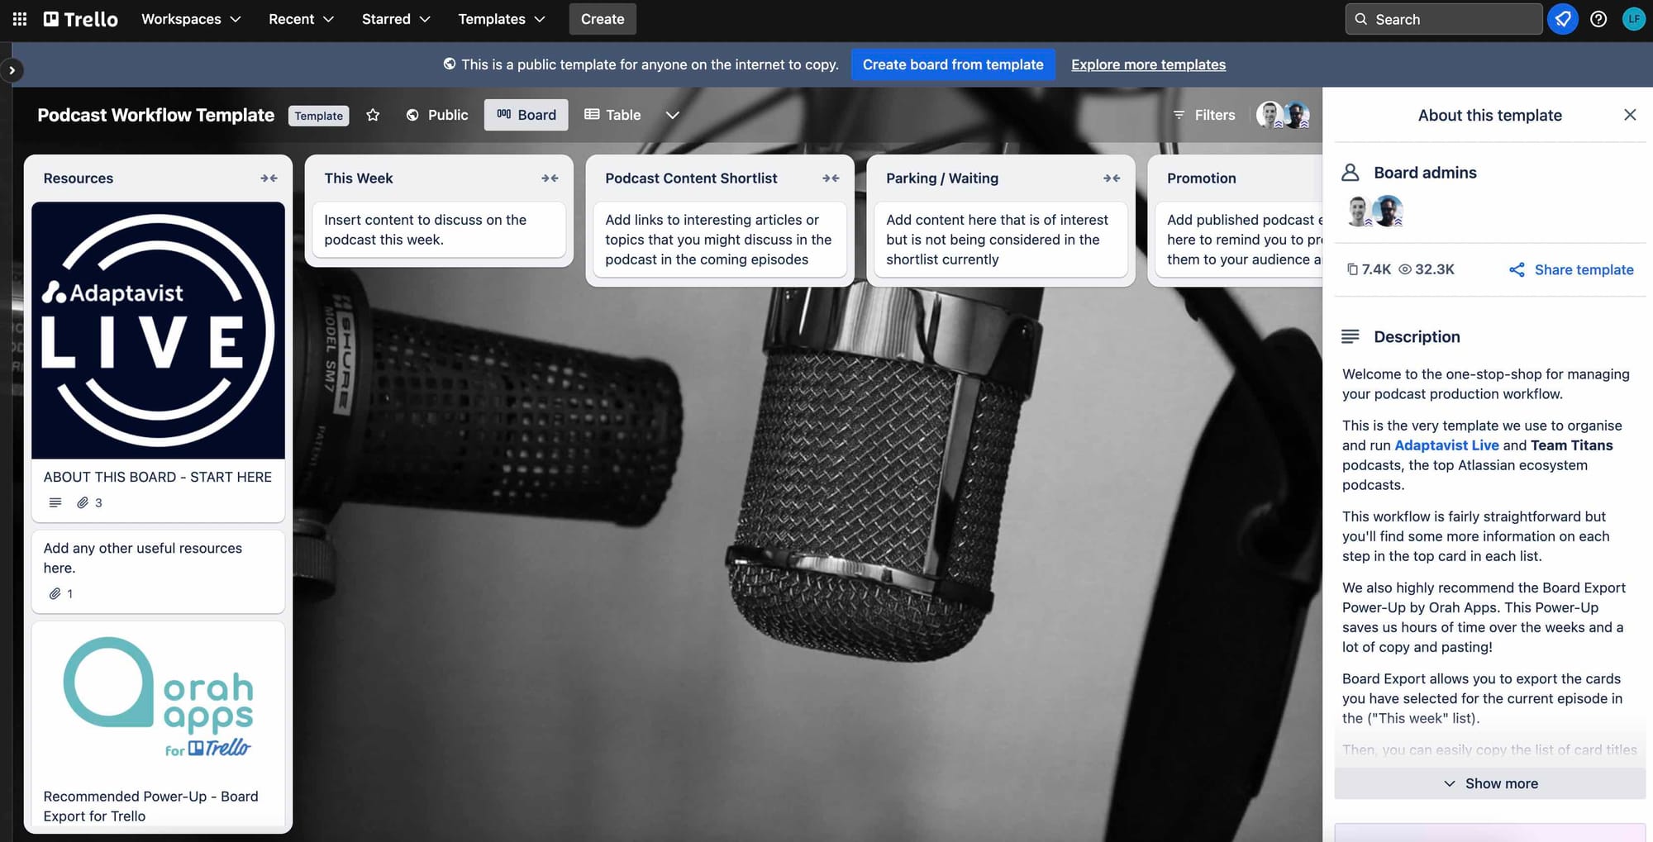Screen dimensions: 1653x842
Task: Show more of the template description
Action: tap(1490, 783)
